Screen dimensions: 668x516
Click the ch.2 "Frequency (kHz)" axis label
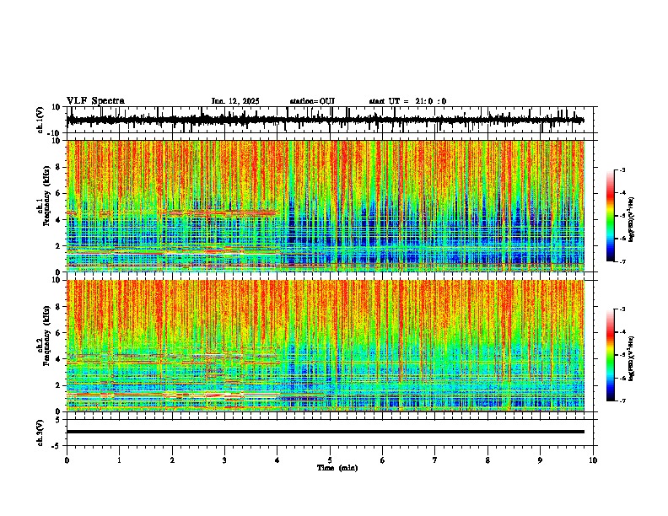click(46, 336)
